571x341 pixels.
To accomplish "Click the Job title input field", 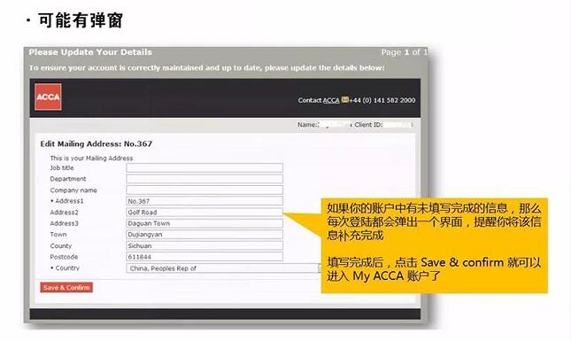I will tap(204, 168).
